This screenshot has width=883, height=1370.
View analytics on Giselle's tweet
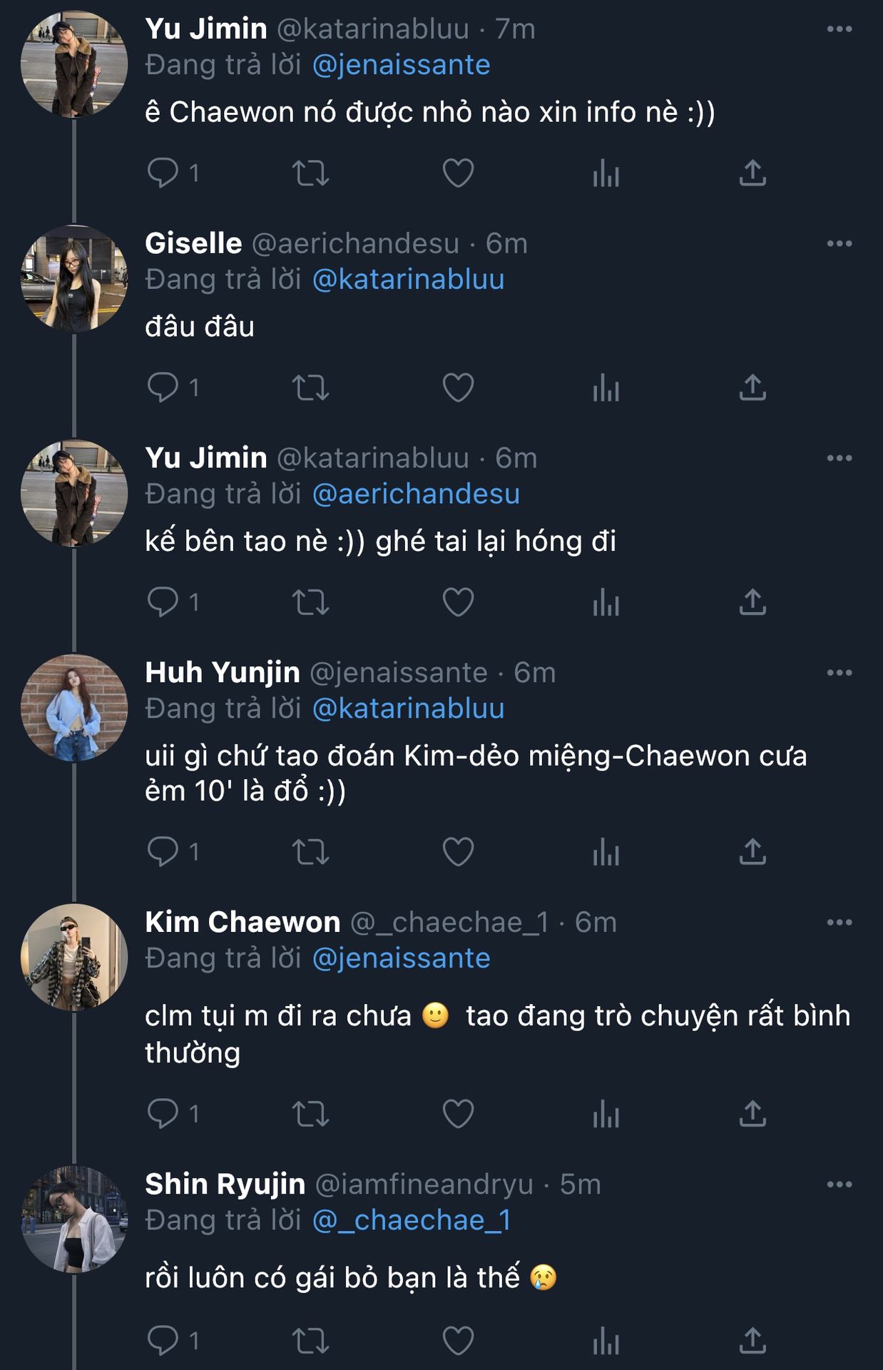click(x=606, y=387)
